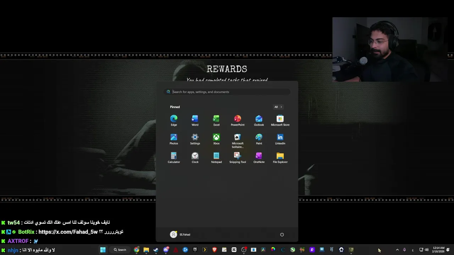Open taskbar Search box
The width and height of the screenshot is (454, 255).
click(120, 250)
